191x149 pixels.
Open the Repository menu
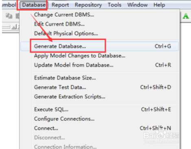coord(88,5)
